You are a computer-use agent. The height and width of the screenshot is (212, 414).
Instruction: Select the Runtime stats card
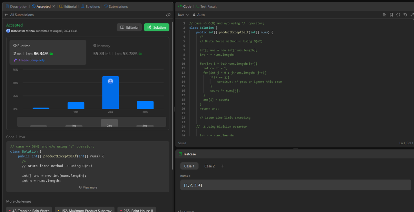[x=48, y=52]
